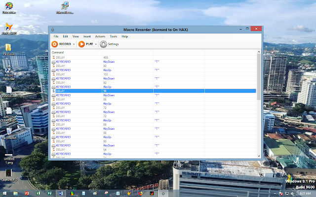Screen dimensions: 316x197
Task: Click the hourglass icon of the highlighted DELAY row
Action: click(54, 91)
